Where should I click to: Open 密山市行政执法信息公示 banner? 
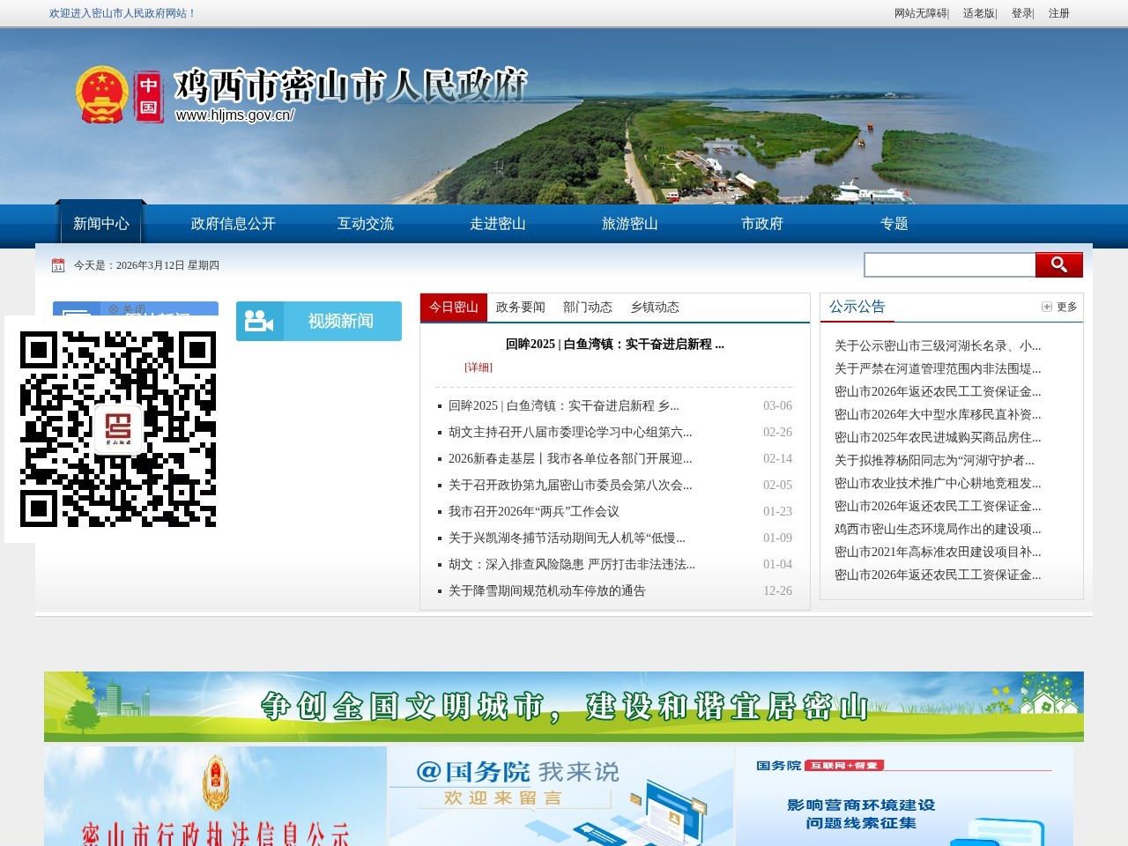click(215, 797)
